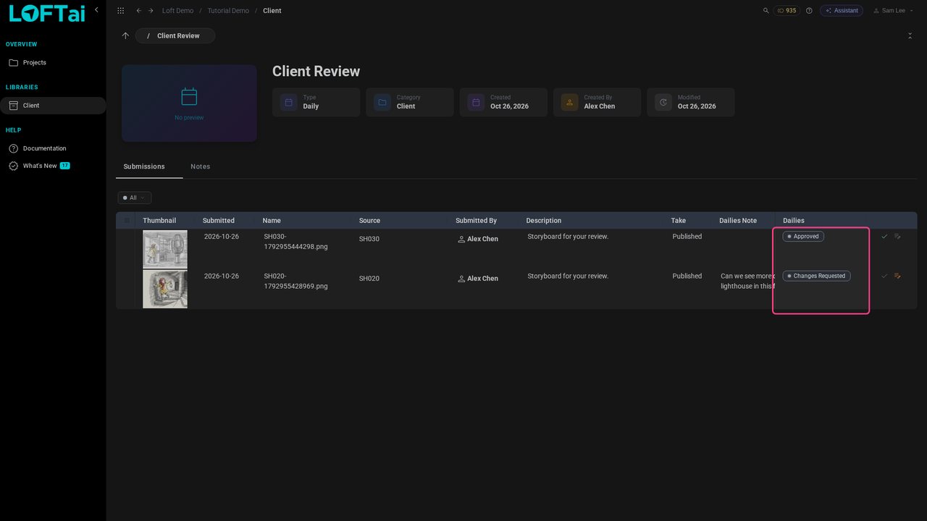Select Client library in the sidebar
The width and height of the screenshot is (927, 521).
(53, 106)
